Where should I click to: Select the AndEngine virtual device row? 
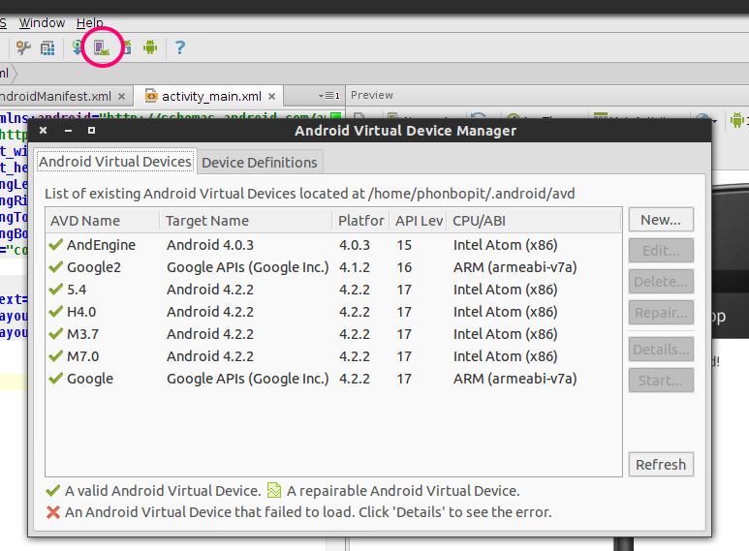[x=333, y=245]
